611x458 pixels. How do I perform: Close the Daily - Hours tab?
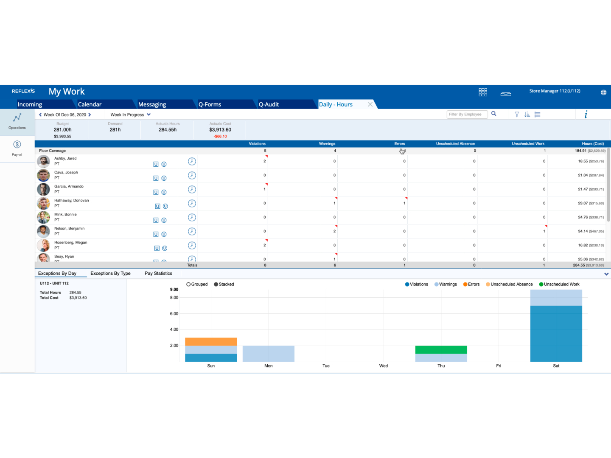(x=370, y=104)
